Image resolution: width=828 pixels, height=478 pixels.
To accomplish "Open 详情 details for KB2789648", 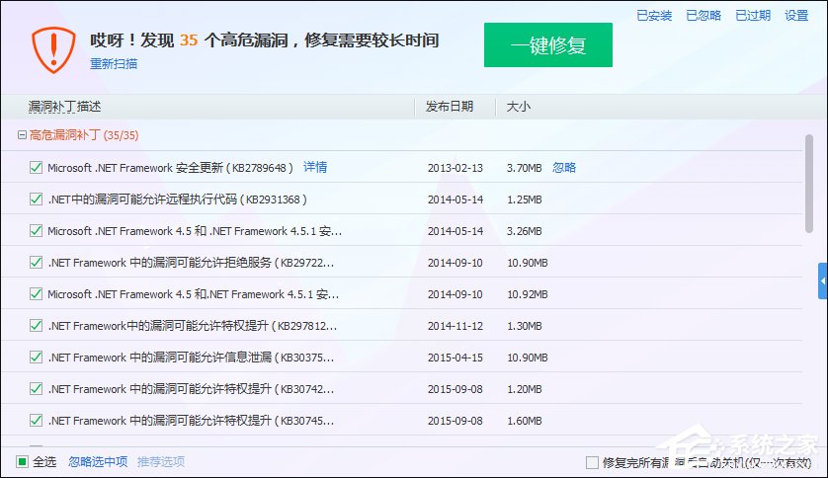I will [x=315, y=167].
